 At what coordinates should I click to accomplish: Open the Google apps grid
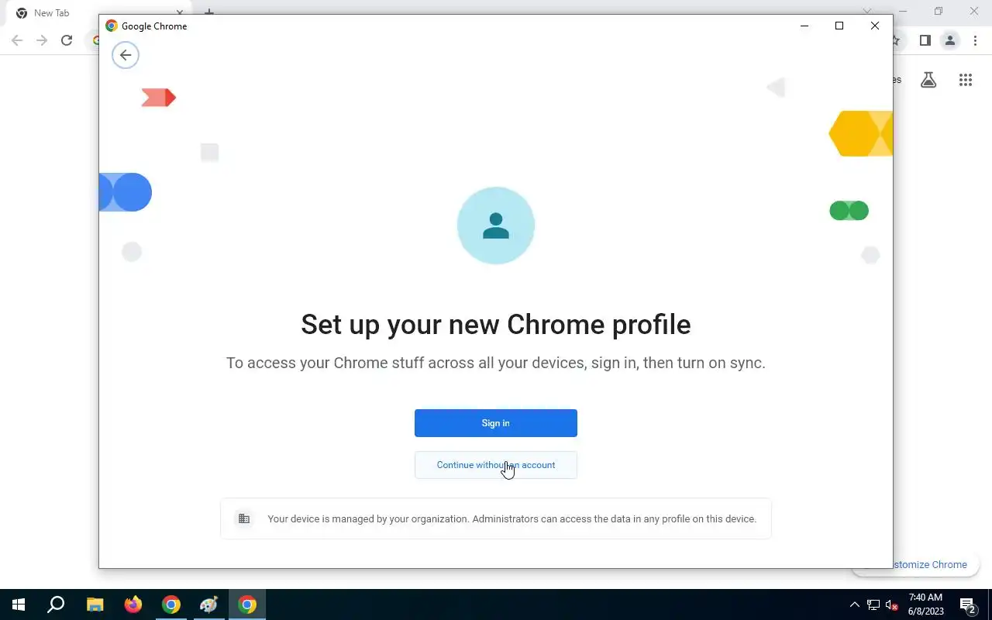pos(966,80)
